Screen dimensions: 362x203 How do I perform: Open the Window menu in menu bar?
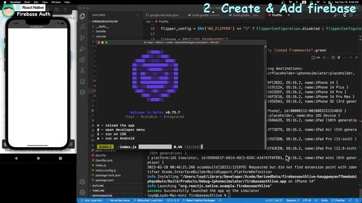[56, 2]
